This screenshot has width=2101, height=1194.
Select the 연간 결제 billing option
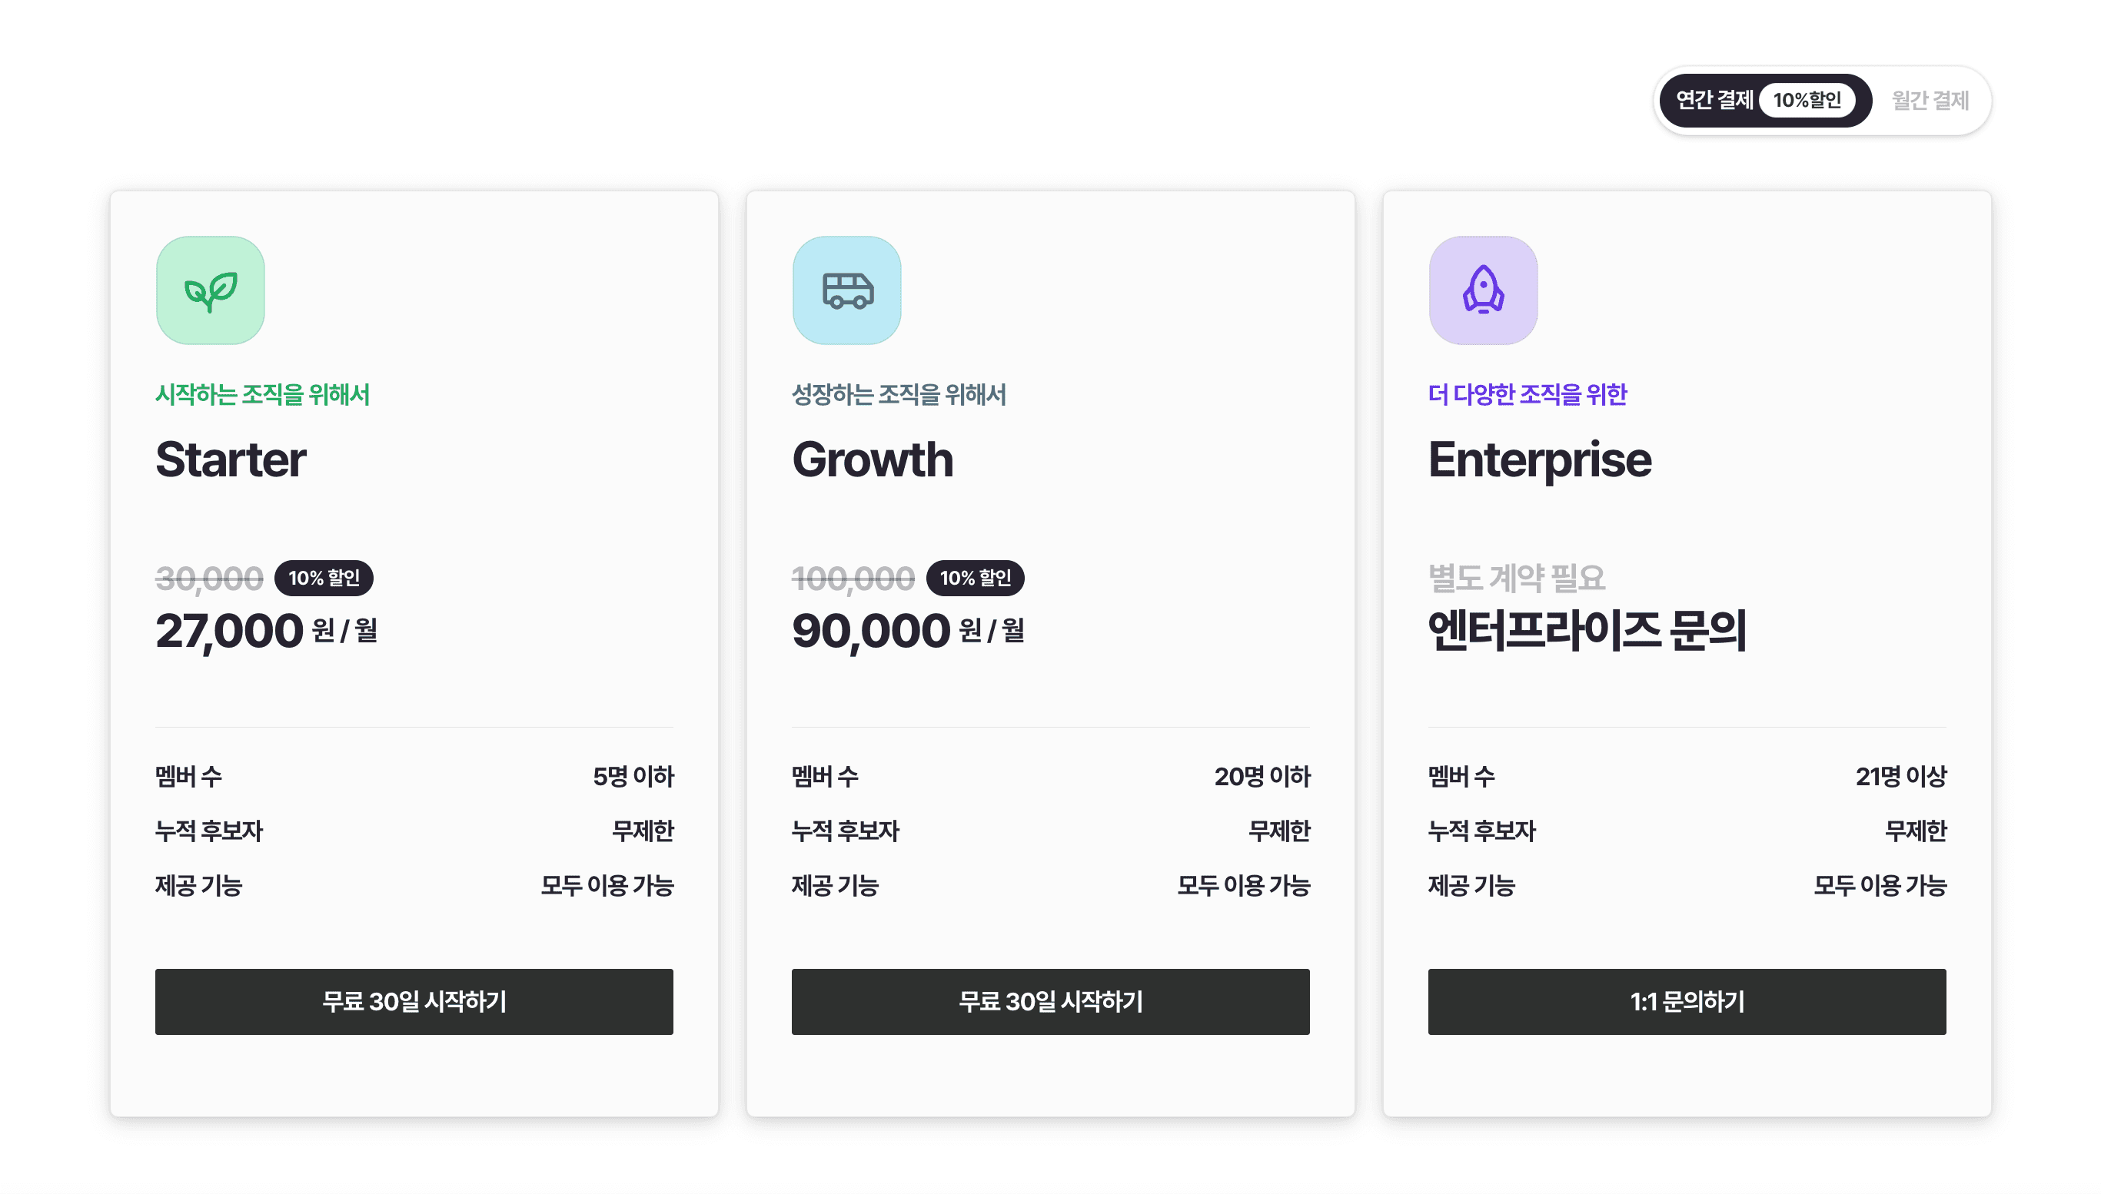tap(1713, 100)
